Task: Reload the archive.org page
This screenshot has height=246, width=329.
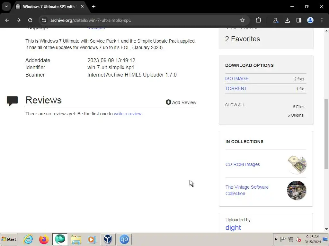Action: click(30, 20)
